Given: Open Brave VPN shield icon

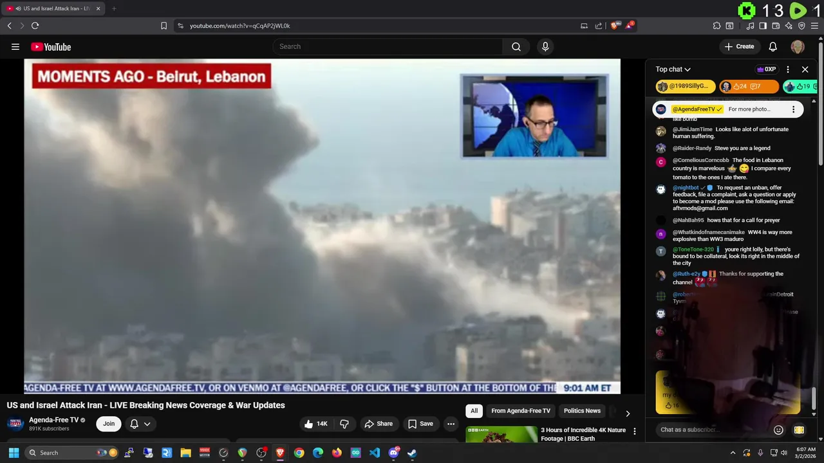Looking at the screenshot, I should pyautogui.click(x=801, y=26).
